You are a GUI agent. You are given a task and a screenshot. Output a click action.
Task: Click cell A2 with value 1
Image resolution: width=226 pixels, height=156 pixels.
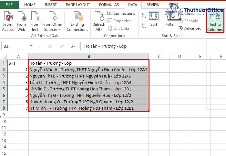click(18, 70)
